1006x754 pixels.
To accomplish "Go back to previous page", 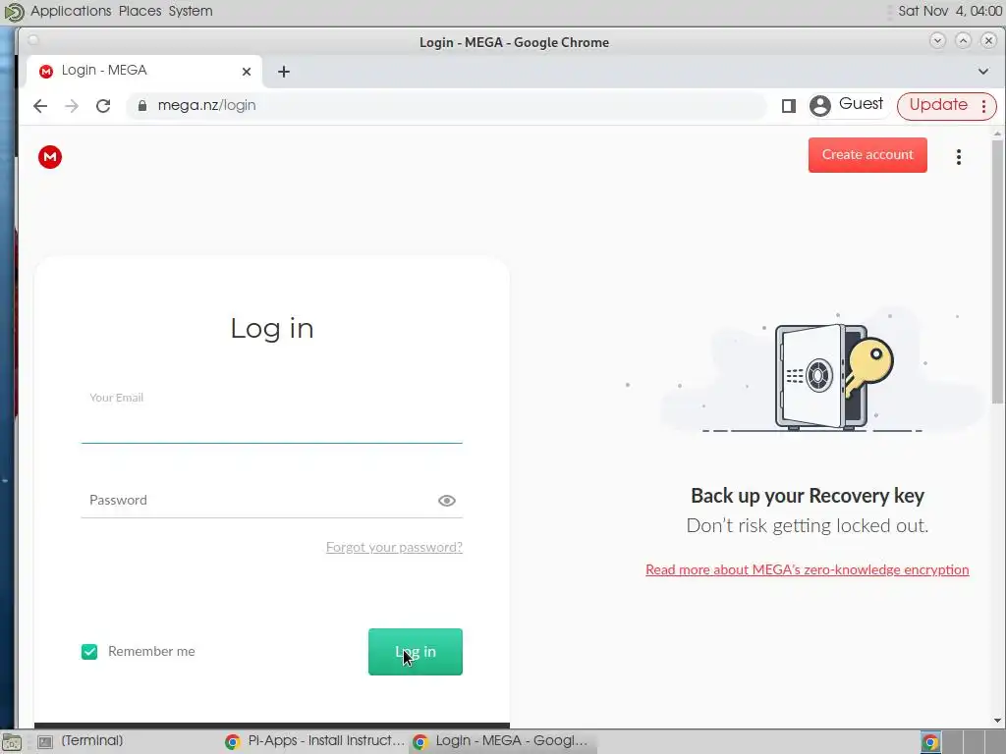I will tap(40, 106).
